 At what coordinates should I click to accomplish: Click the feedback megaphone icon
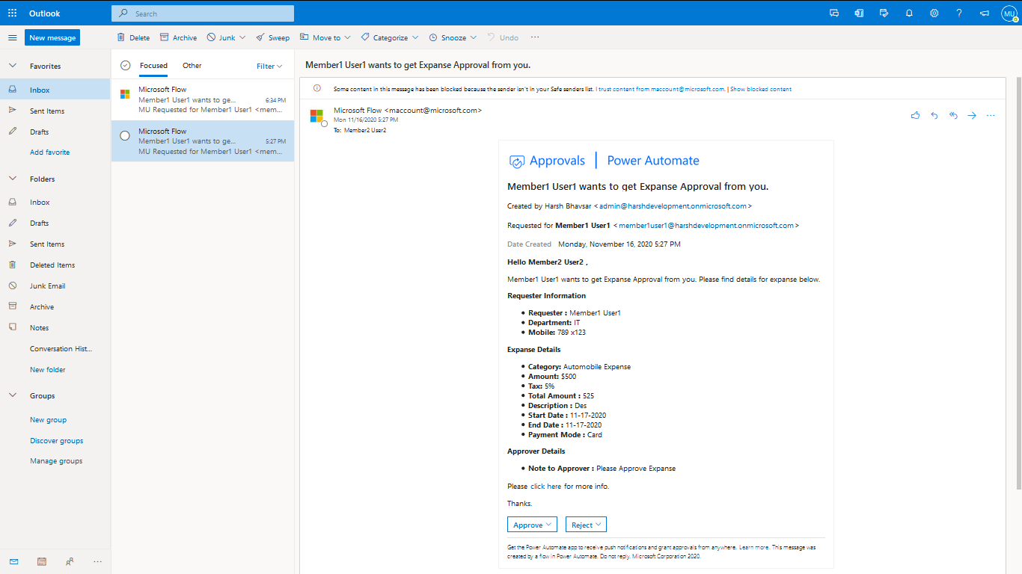pyautogui.click(x=984, y=13)
